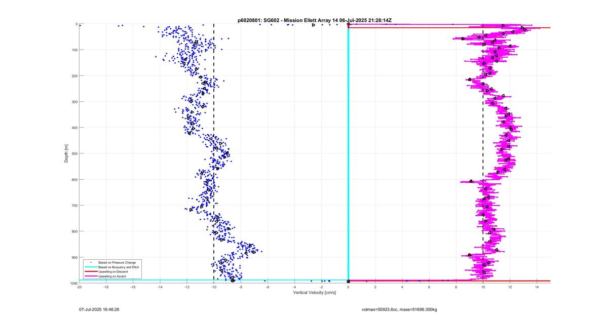Click depth-axis tick label '800'

tap(73, 231)
